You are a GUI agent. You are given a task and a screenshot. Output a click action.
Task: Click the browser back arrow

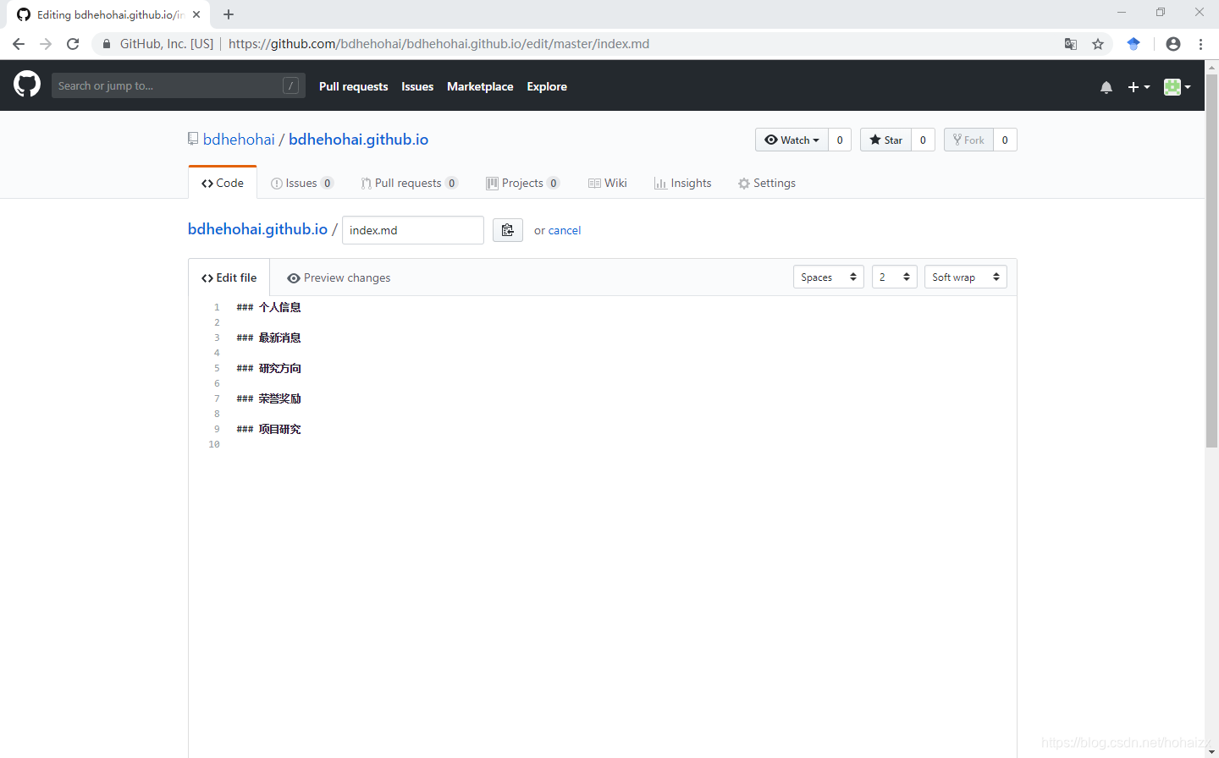click(19, 44)
